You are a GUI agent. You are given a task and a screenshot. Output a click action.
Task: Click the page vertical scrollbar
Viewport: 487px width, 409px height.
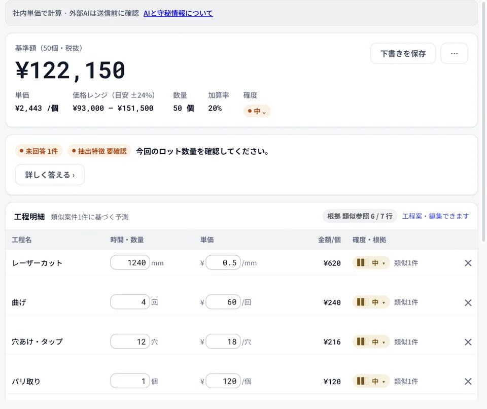(483, 121)
